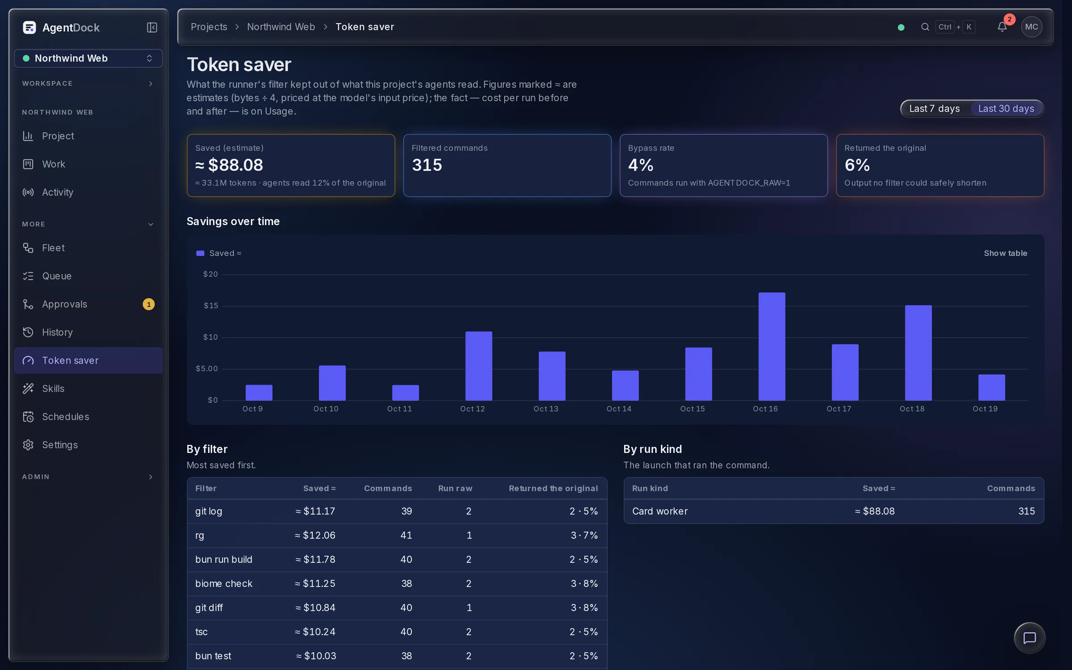
Task: Collapse the More section
Action: coord(88,224)
